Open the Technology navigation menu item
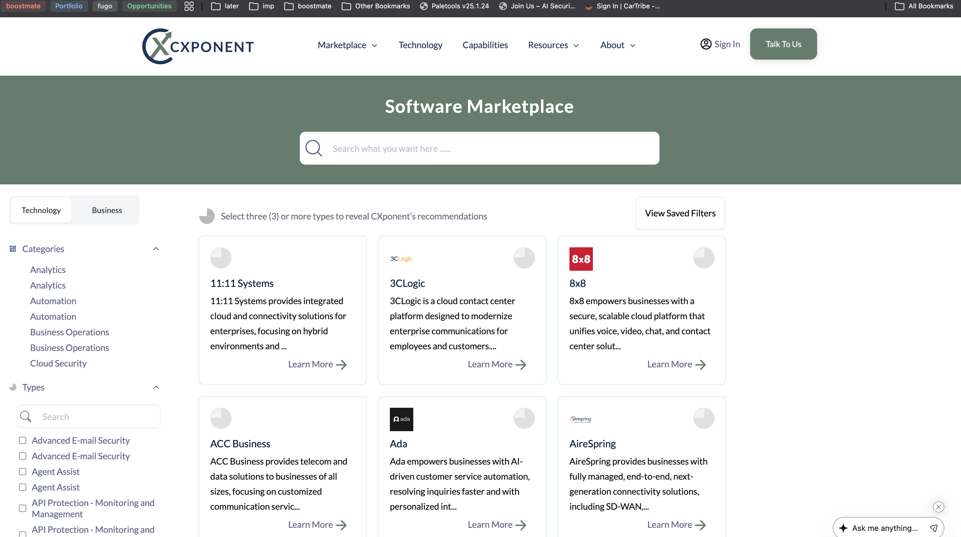The width and height of the screenshot is (961, 537). click(x=421, y=45)
